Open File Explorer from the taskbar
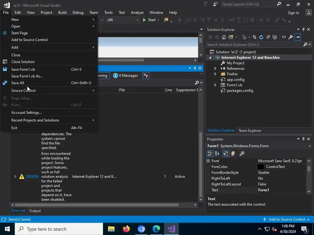This screenshot has height=235, width=314. tap(111, 229)
